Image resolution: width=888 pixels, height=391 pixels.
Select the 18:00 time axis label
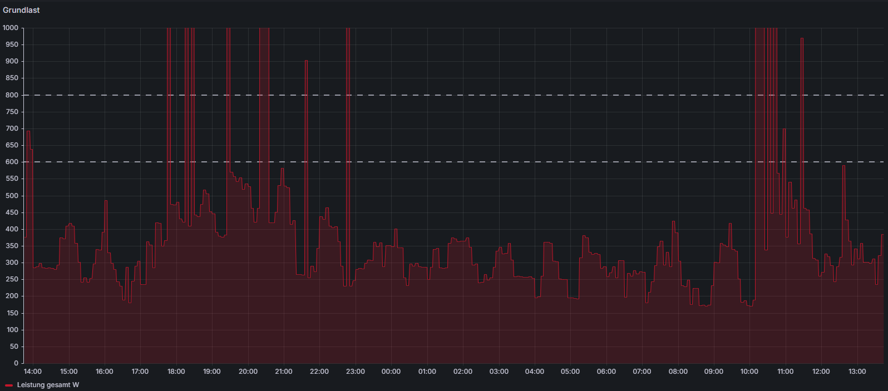click(176, 372)
